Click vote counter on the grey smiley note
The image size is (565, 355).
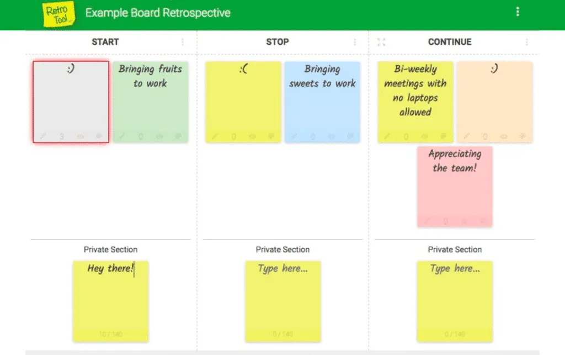click(x=62, y=136)
